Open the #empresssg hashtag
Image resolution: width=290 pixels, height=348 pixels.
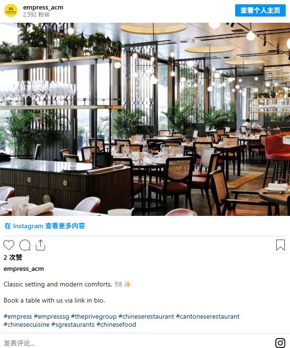[52, 316]
